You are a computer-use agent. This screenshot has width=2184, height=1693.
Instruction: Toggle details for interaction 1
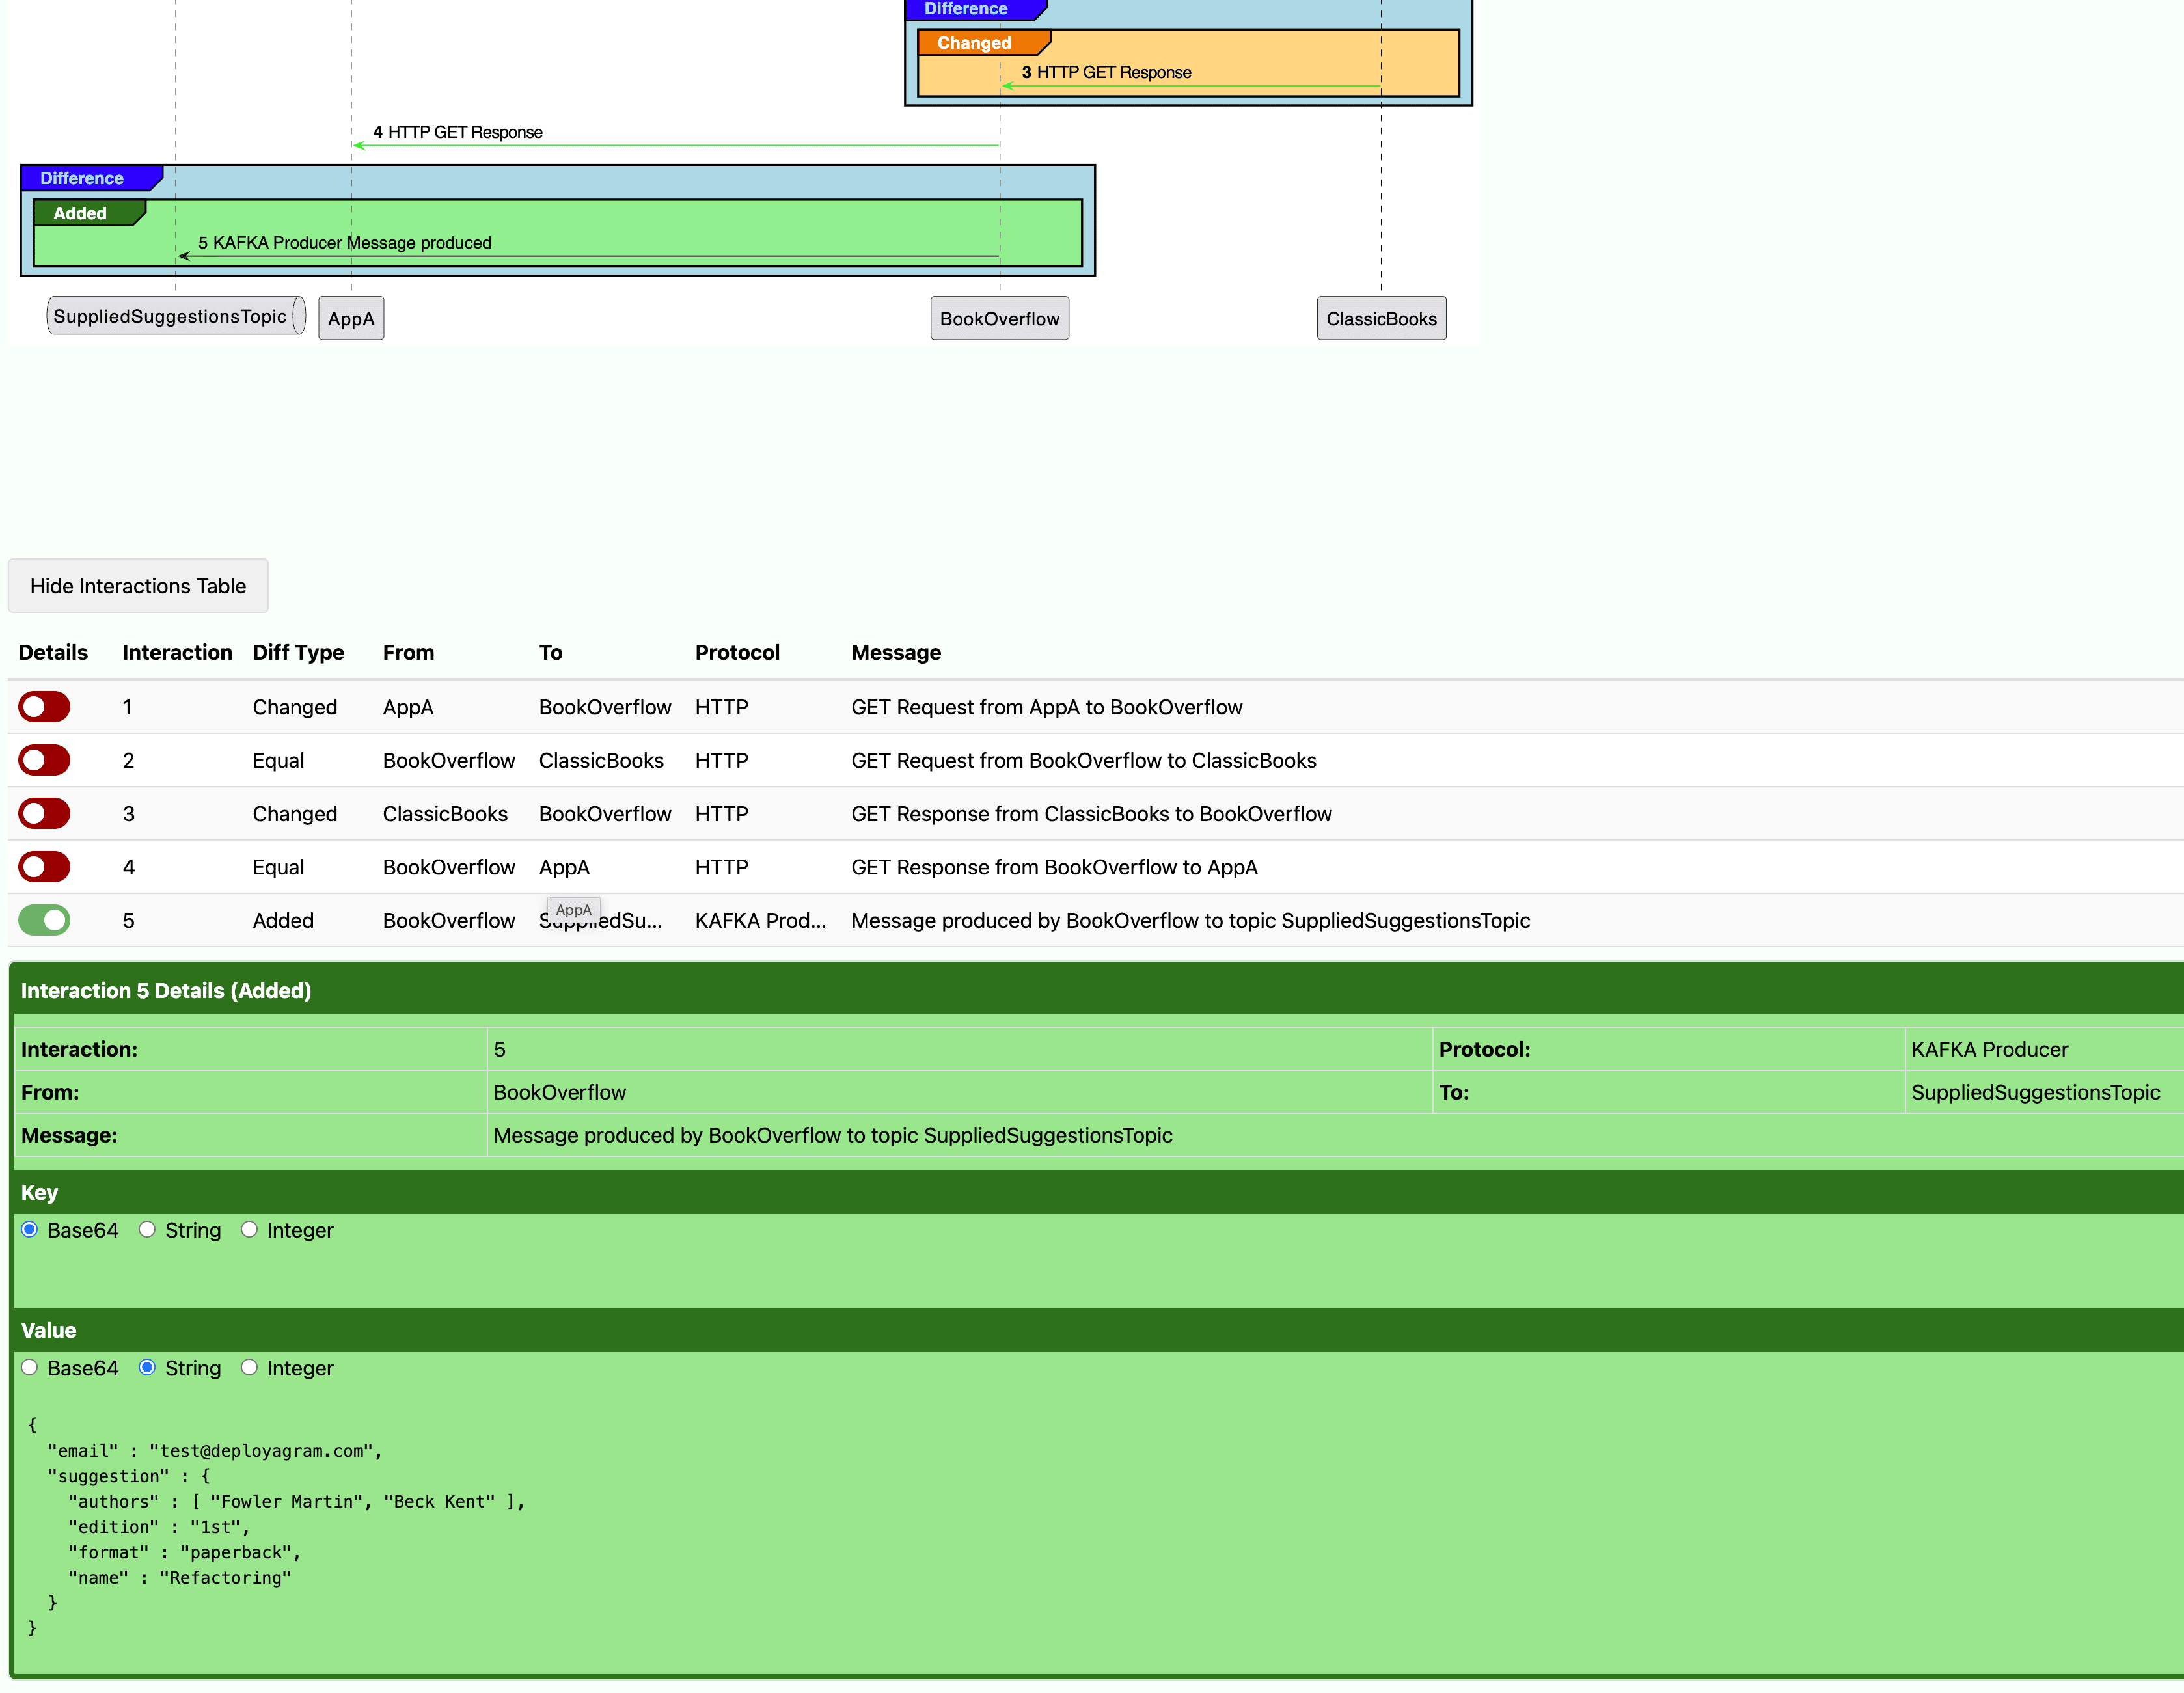pos(44,707)
